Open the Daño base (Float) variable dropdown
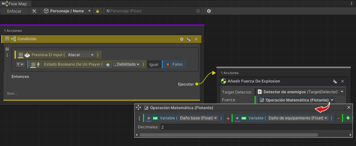Screen dimensions: 356x146 [x=199, y=118]
